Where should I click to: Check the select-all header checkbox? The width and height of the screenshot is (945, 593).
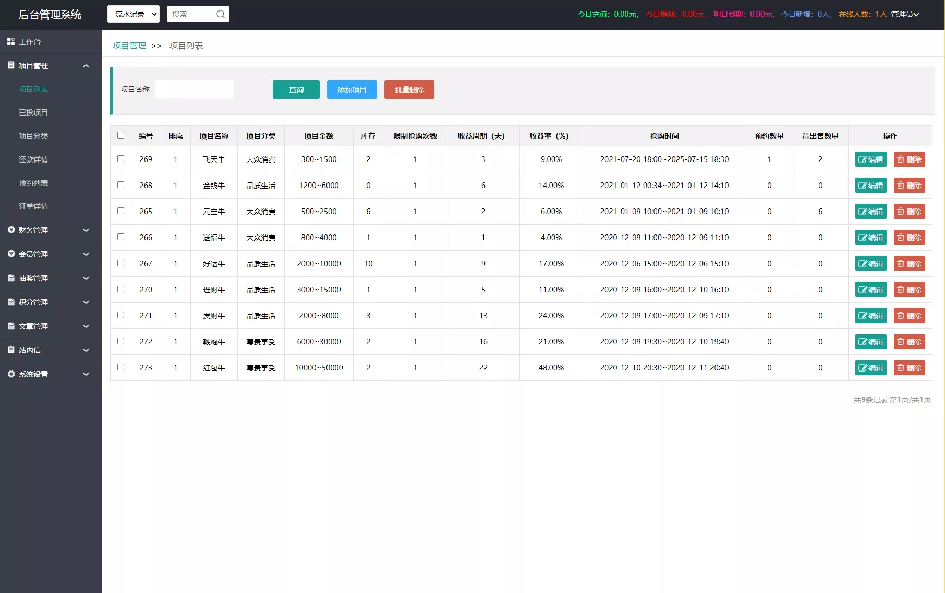[x=120, y=135]
